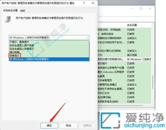The height and width of the screenshot is (130, 166).
Task: Select the (如果可能) policy row
Action: 124,97
